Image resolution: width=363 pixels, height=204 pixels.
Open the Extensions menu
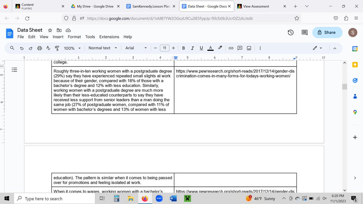[x=109, y=37]
